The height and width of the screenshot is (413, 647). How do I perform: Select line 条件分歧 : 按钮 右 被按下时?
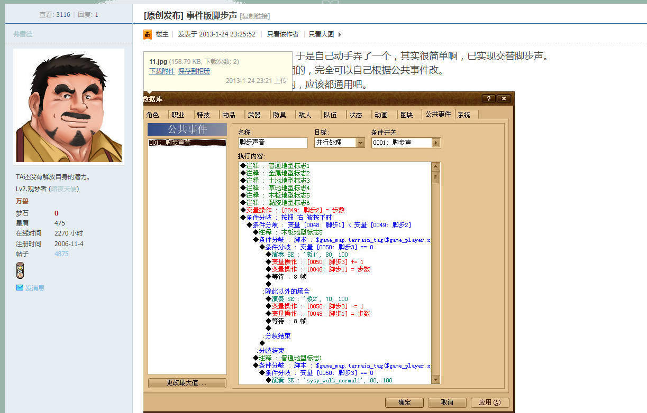tap(286, 218)
